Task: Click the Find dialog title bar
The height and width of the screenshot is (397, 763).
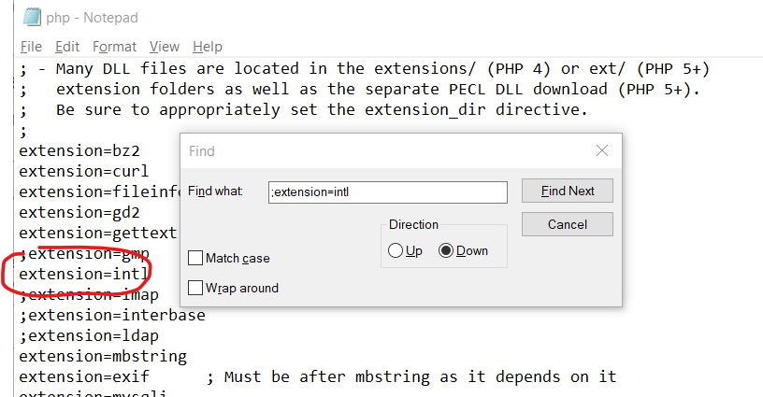Action: click(384, 151)
